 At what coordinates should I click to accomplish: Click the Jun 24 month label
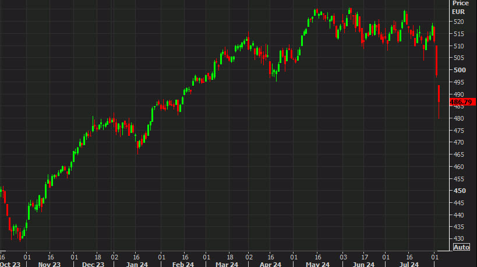tap(363, 264)
